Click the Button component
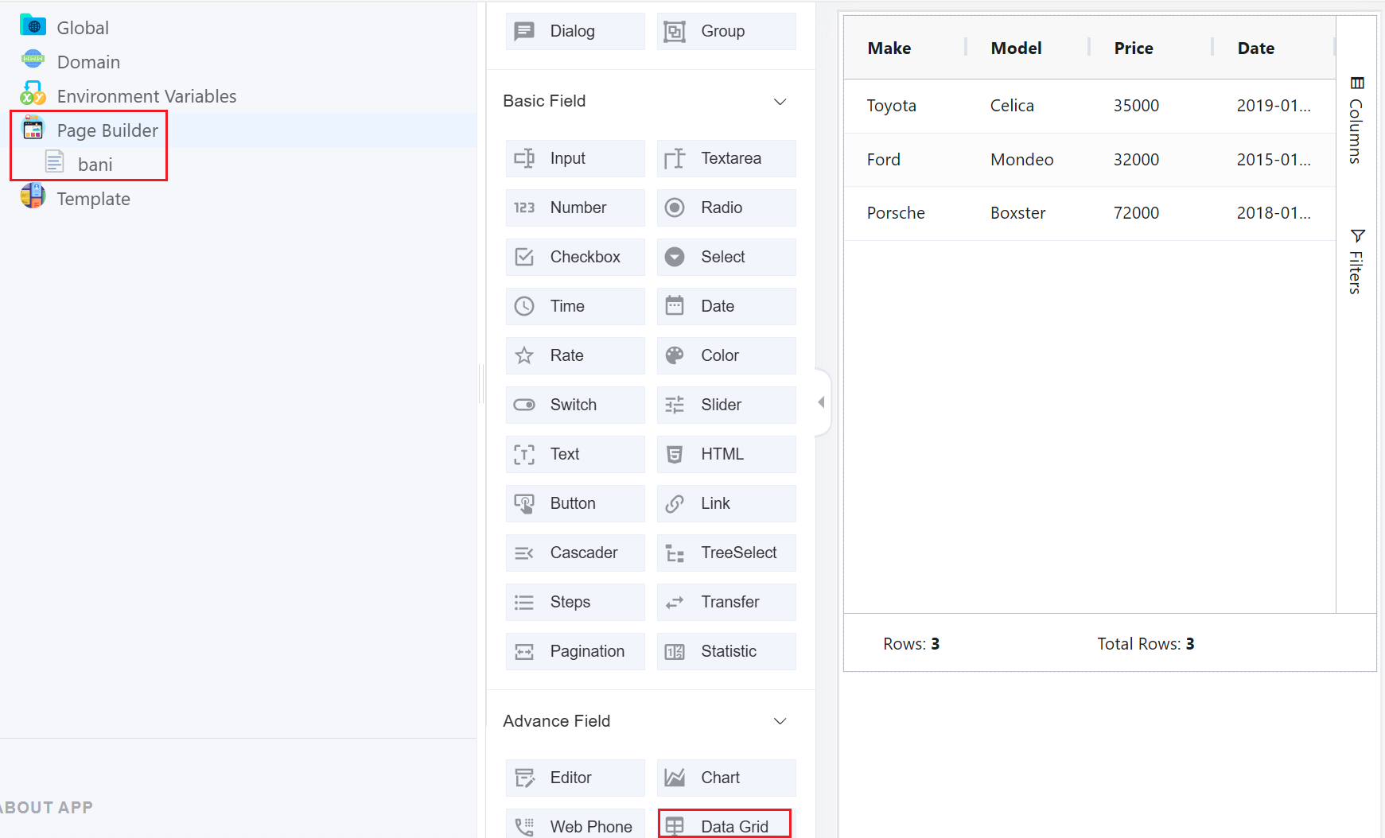The height and width of the screenshot is (838, 1385). [574, 503]
